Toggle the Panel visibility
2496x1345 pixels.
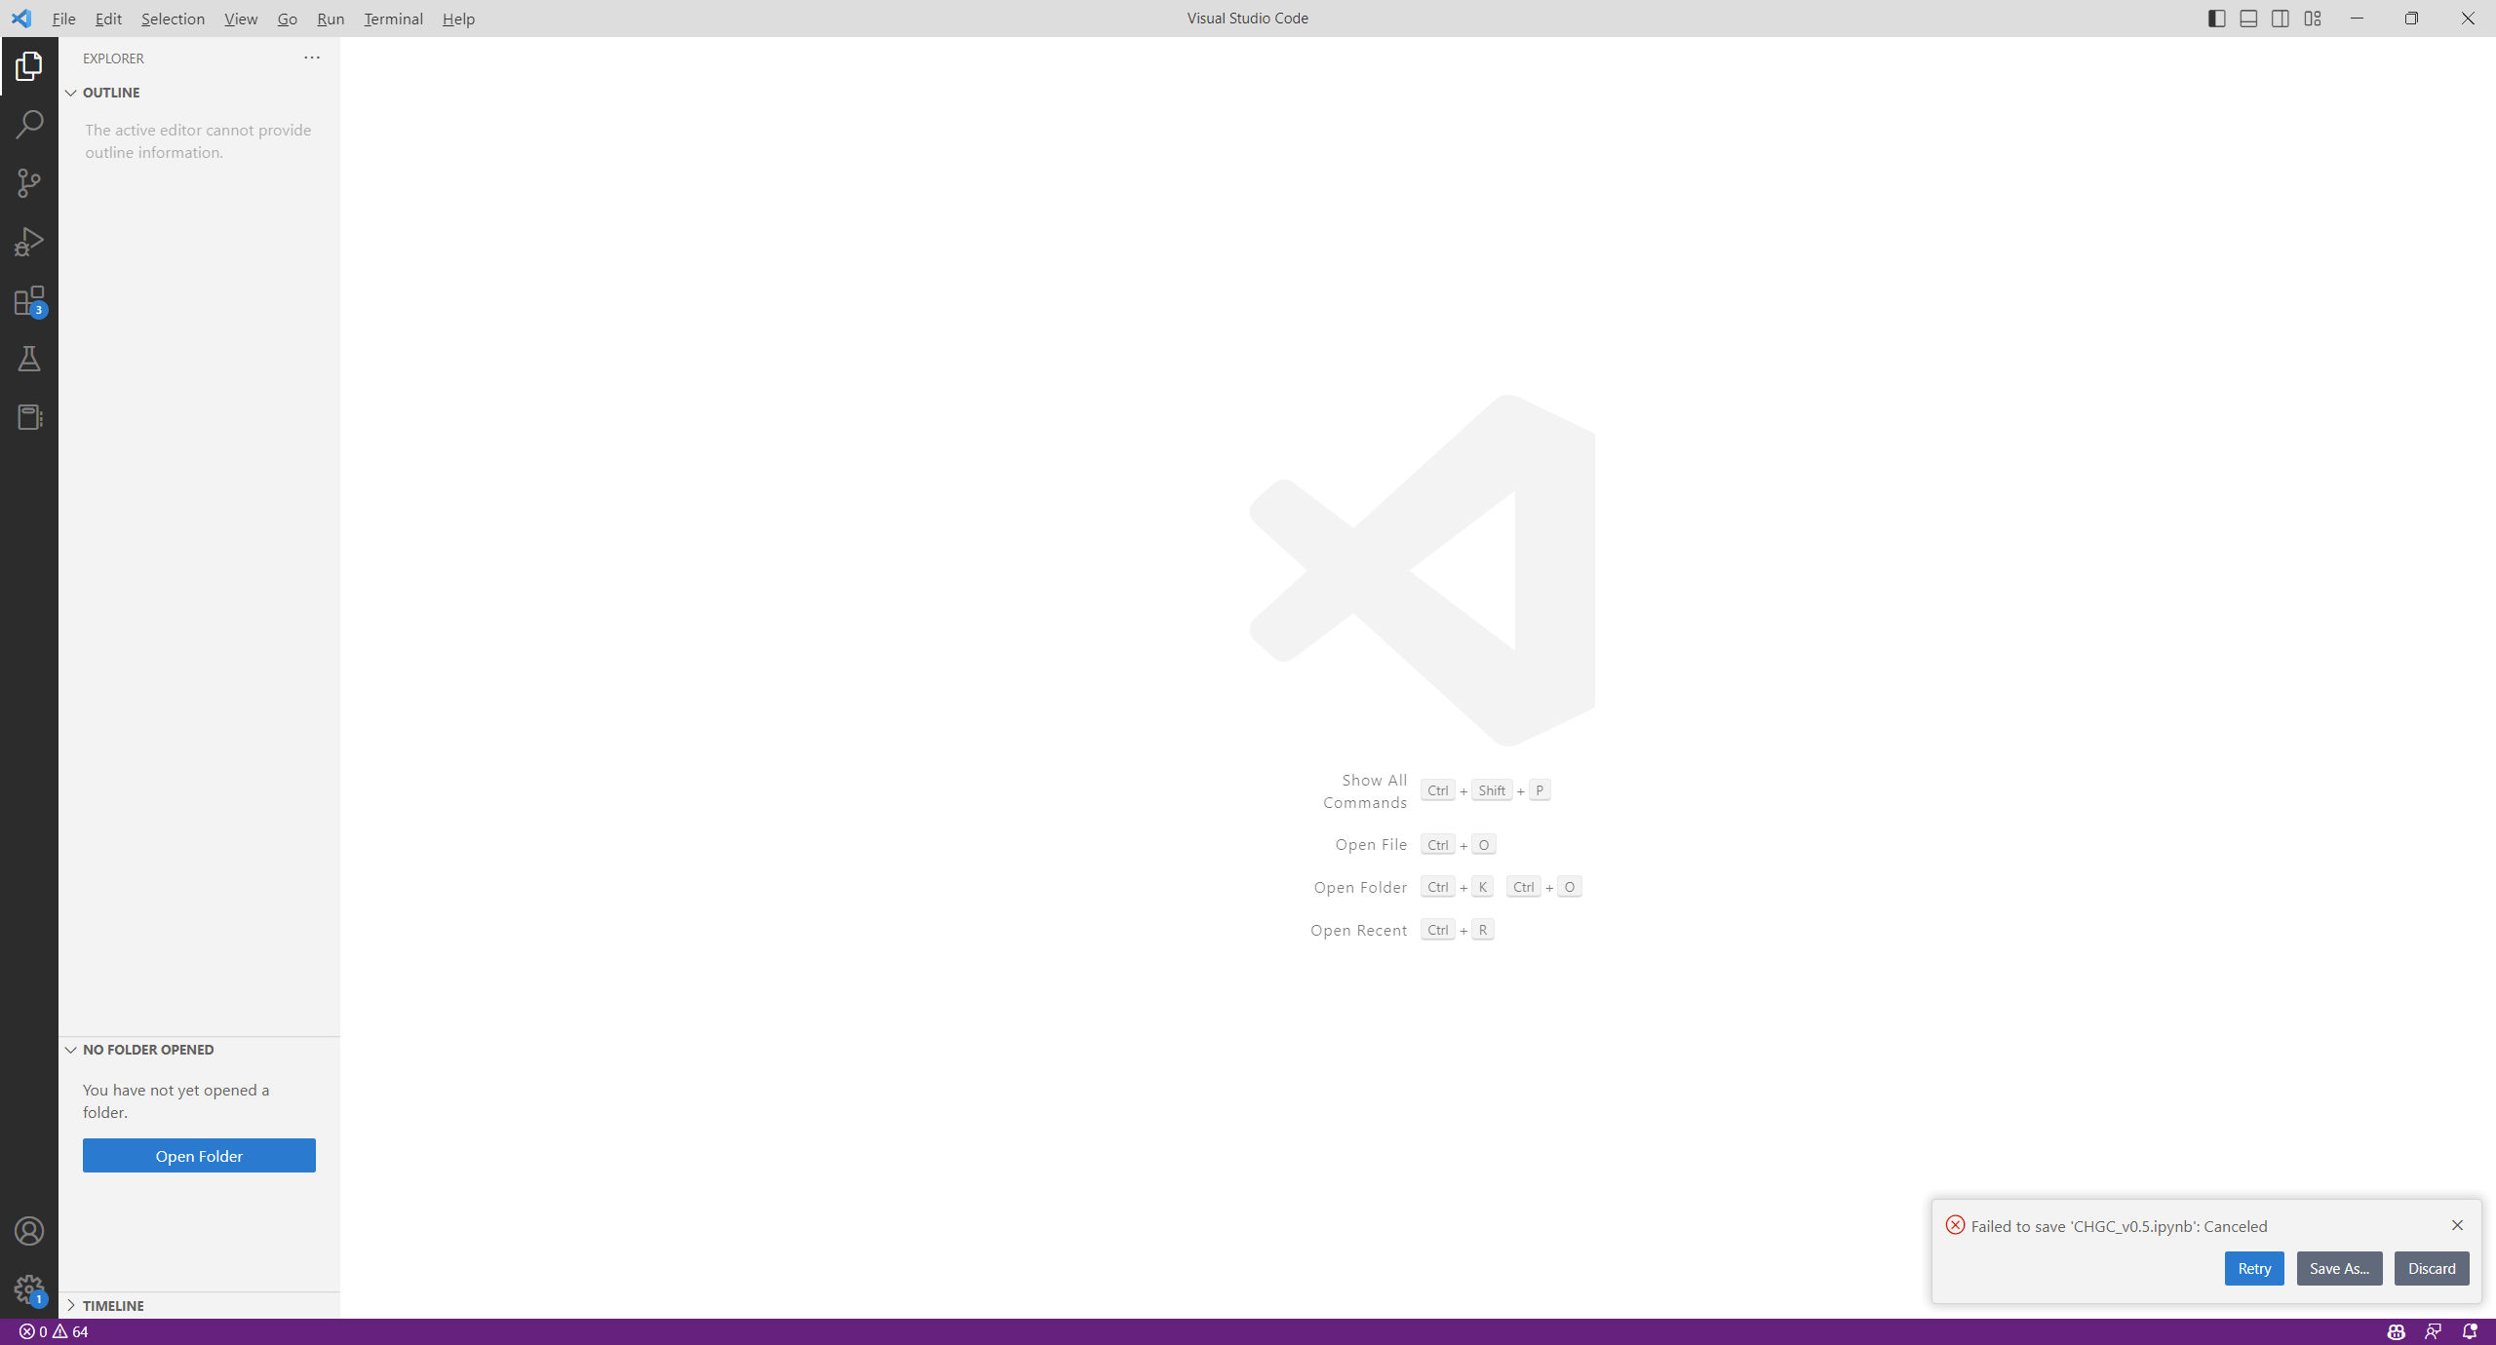[2247, 18]
